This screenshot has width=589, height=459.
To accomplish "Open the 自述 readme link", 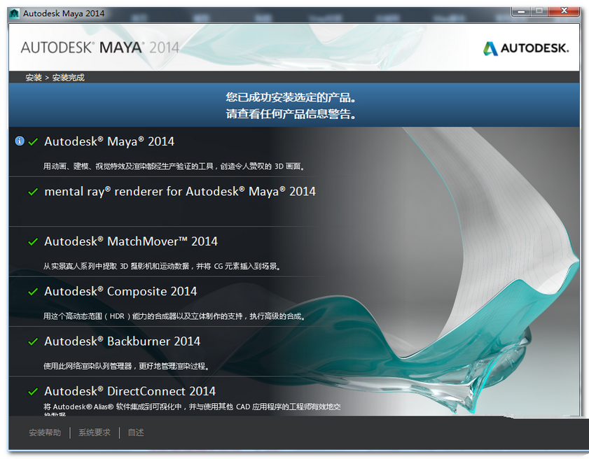I will 136,432.
